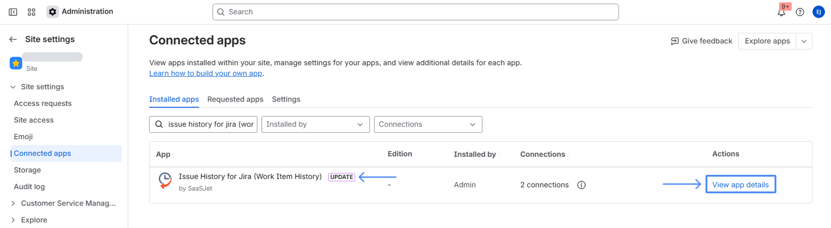Sort by the App column header
This screenshot has width=831, height=228.
coord(163,154)
